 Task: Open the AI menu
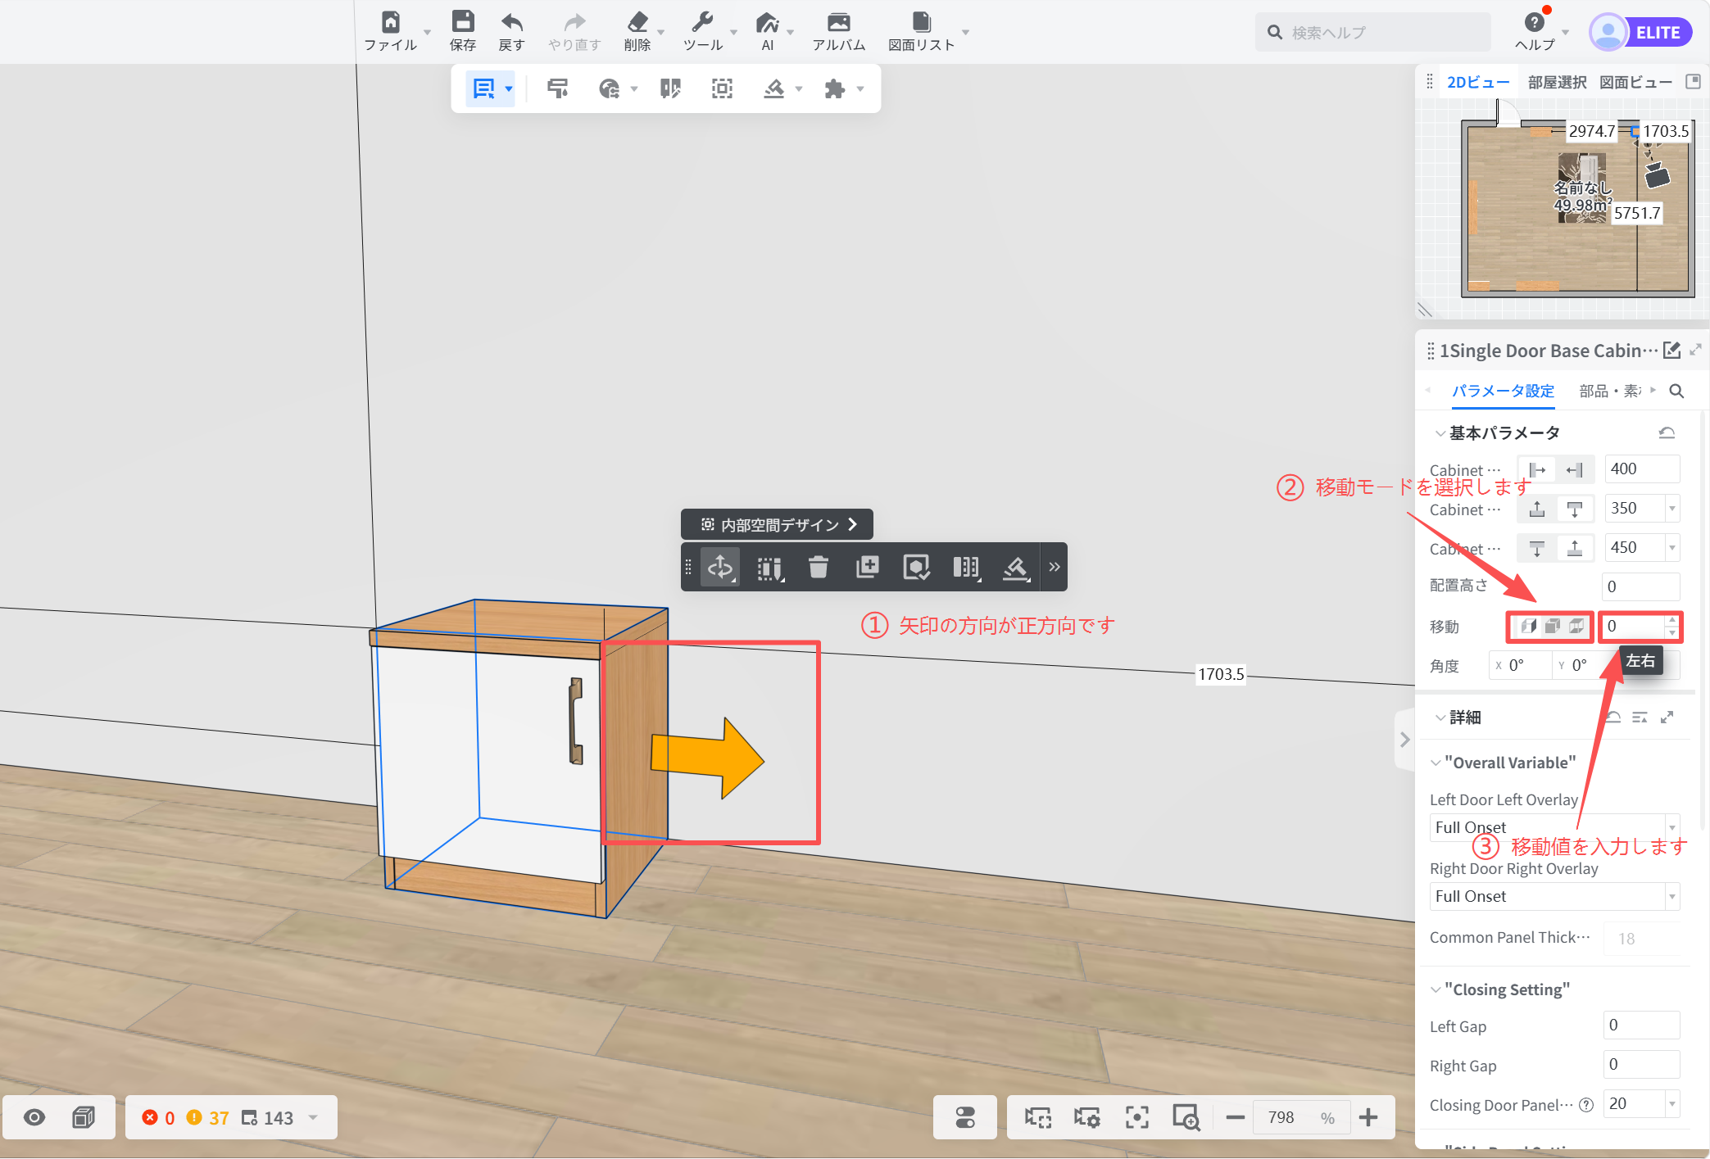(768, 31)
